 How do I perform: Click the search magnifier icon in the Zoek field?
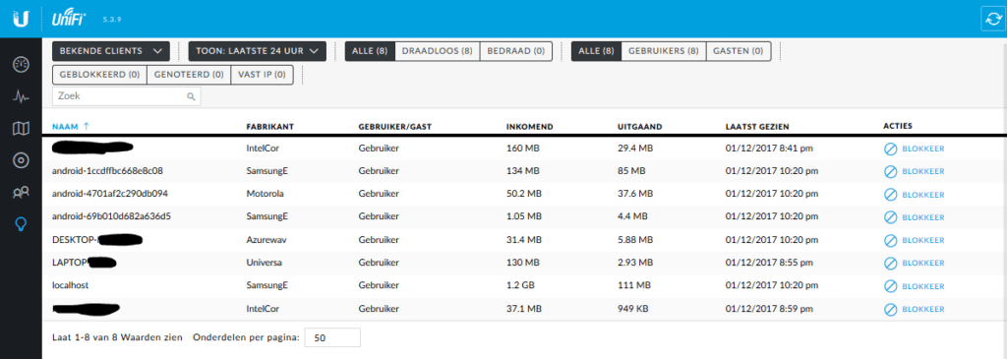[x=191, y=97]
